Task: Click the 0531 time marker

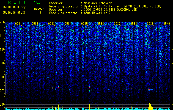Action: click(x=18, y=23)
